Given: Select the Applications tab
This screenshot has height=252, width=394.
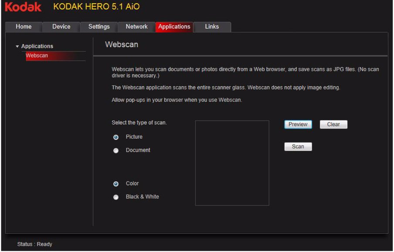Looking at the screenshot, I should click(x=174, y=27).
